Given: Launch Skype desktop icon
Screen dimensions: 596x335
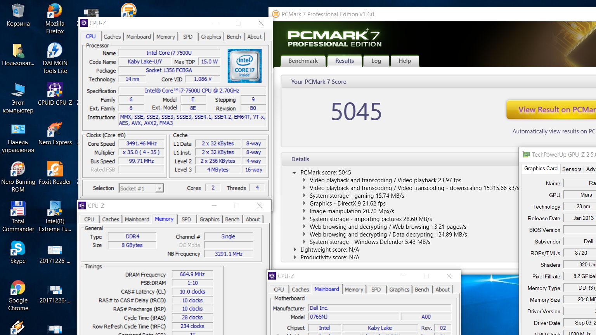Looking at the screenshot, I should coord(18,252).
